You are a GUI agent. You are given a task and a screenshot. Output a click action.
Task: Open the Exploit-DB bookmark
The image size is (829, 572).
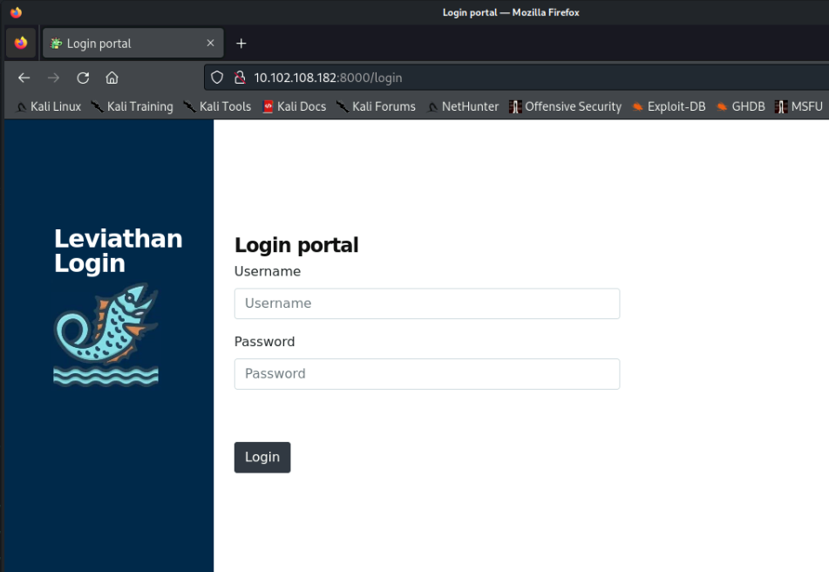668,106
